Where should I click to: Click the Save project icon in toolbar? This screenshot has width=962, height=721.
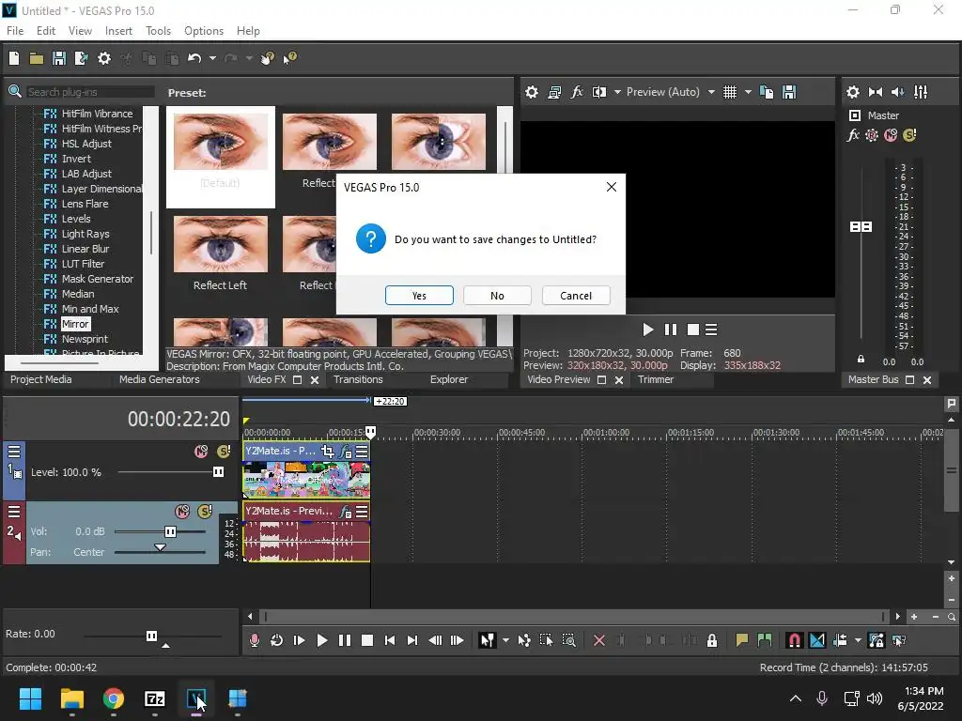(x=59, y=58)
